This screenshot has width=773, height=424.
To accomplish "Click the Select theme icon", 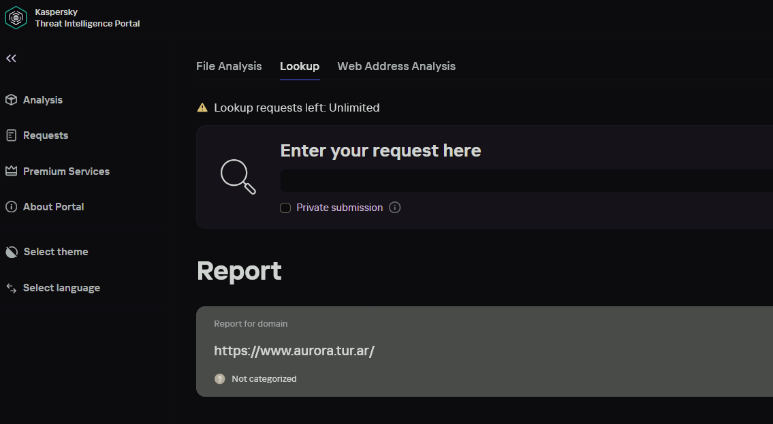I will [x=11, y=252].
